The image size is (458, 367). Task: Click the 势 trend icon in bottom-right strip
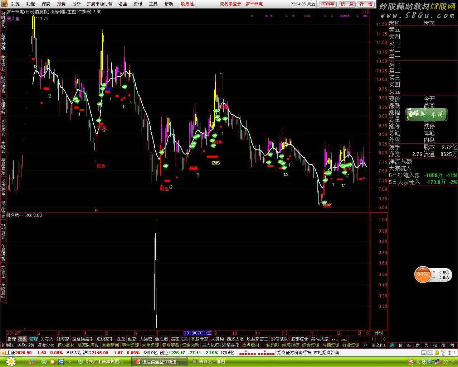426,345
